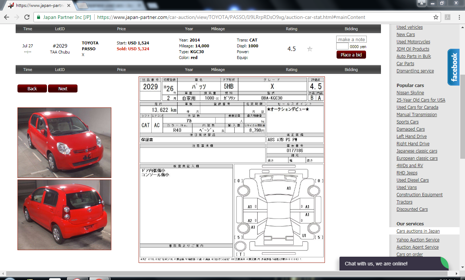Click the 4.5 rating value

[x=291, y=49]
